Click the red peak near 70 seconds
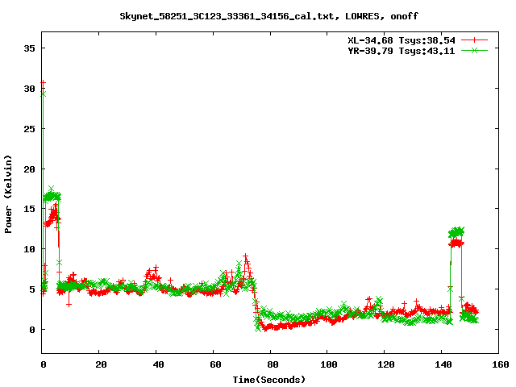 (x=245, y=258)
